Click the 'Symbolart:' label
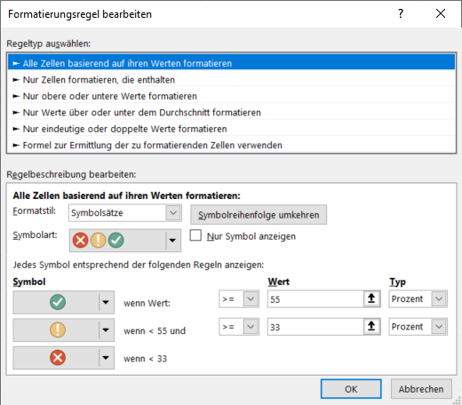462x405 pixels. (x=35, y=235)
